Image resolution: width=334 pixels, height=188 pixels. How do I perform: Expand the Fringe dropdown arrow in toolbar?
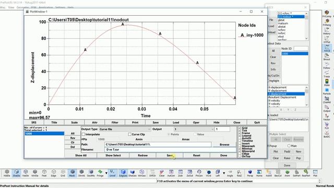(x=106, y=173)
